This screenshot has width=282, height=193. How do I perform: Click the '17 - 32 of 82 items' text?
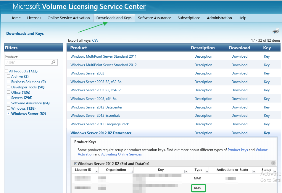[266, 40]
